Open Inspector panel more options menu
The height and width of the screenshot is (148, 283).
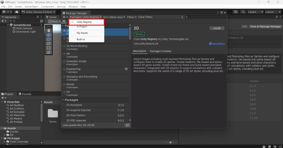[x=280, y=17]
